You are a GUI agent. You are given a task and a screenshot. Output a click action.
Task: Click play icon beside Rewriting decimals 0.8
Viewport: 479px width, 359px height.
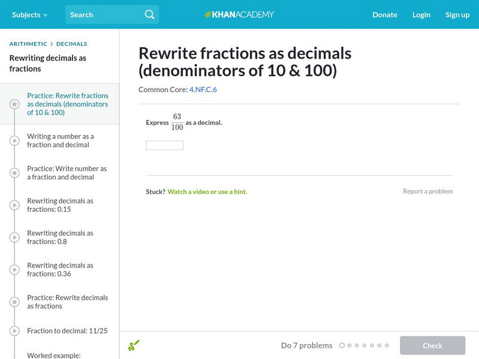pyautogui.click(x=14, y=238)
